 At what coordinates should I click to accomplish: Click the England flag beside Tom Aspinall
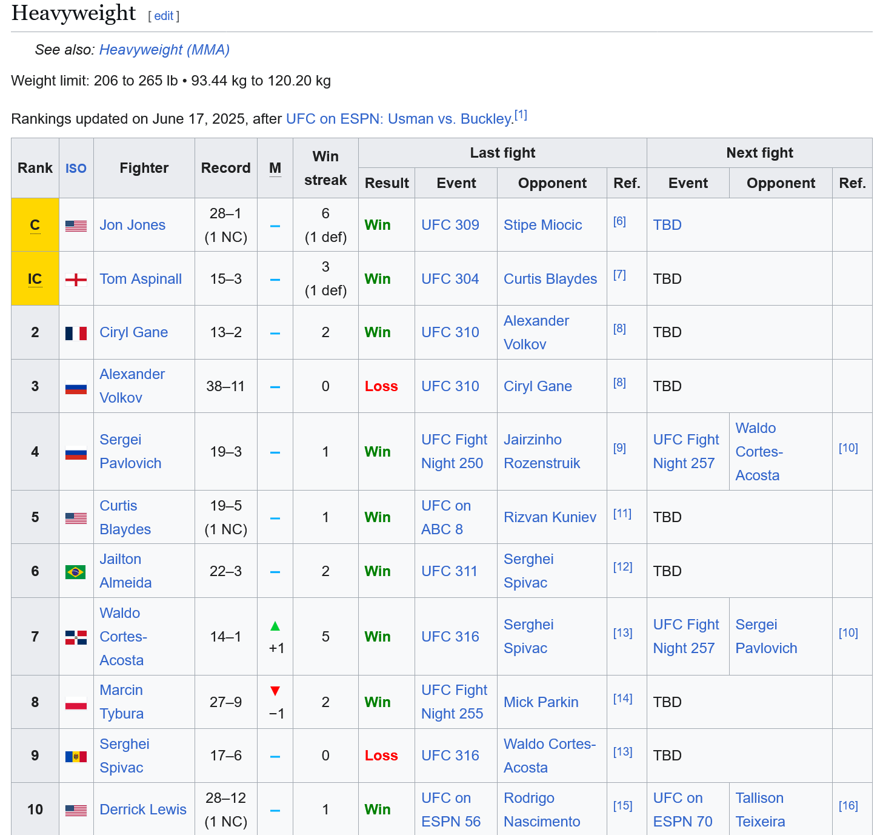pos(76,280)
